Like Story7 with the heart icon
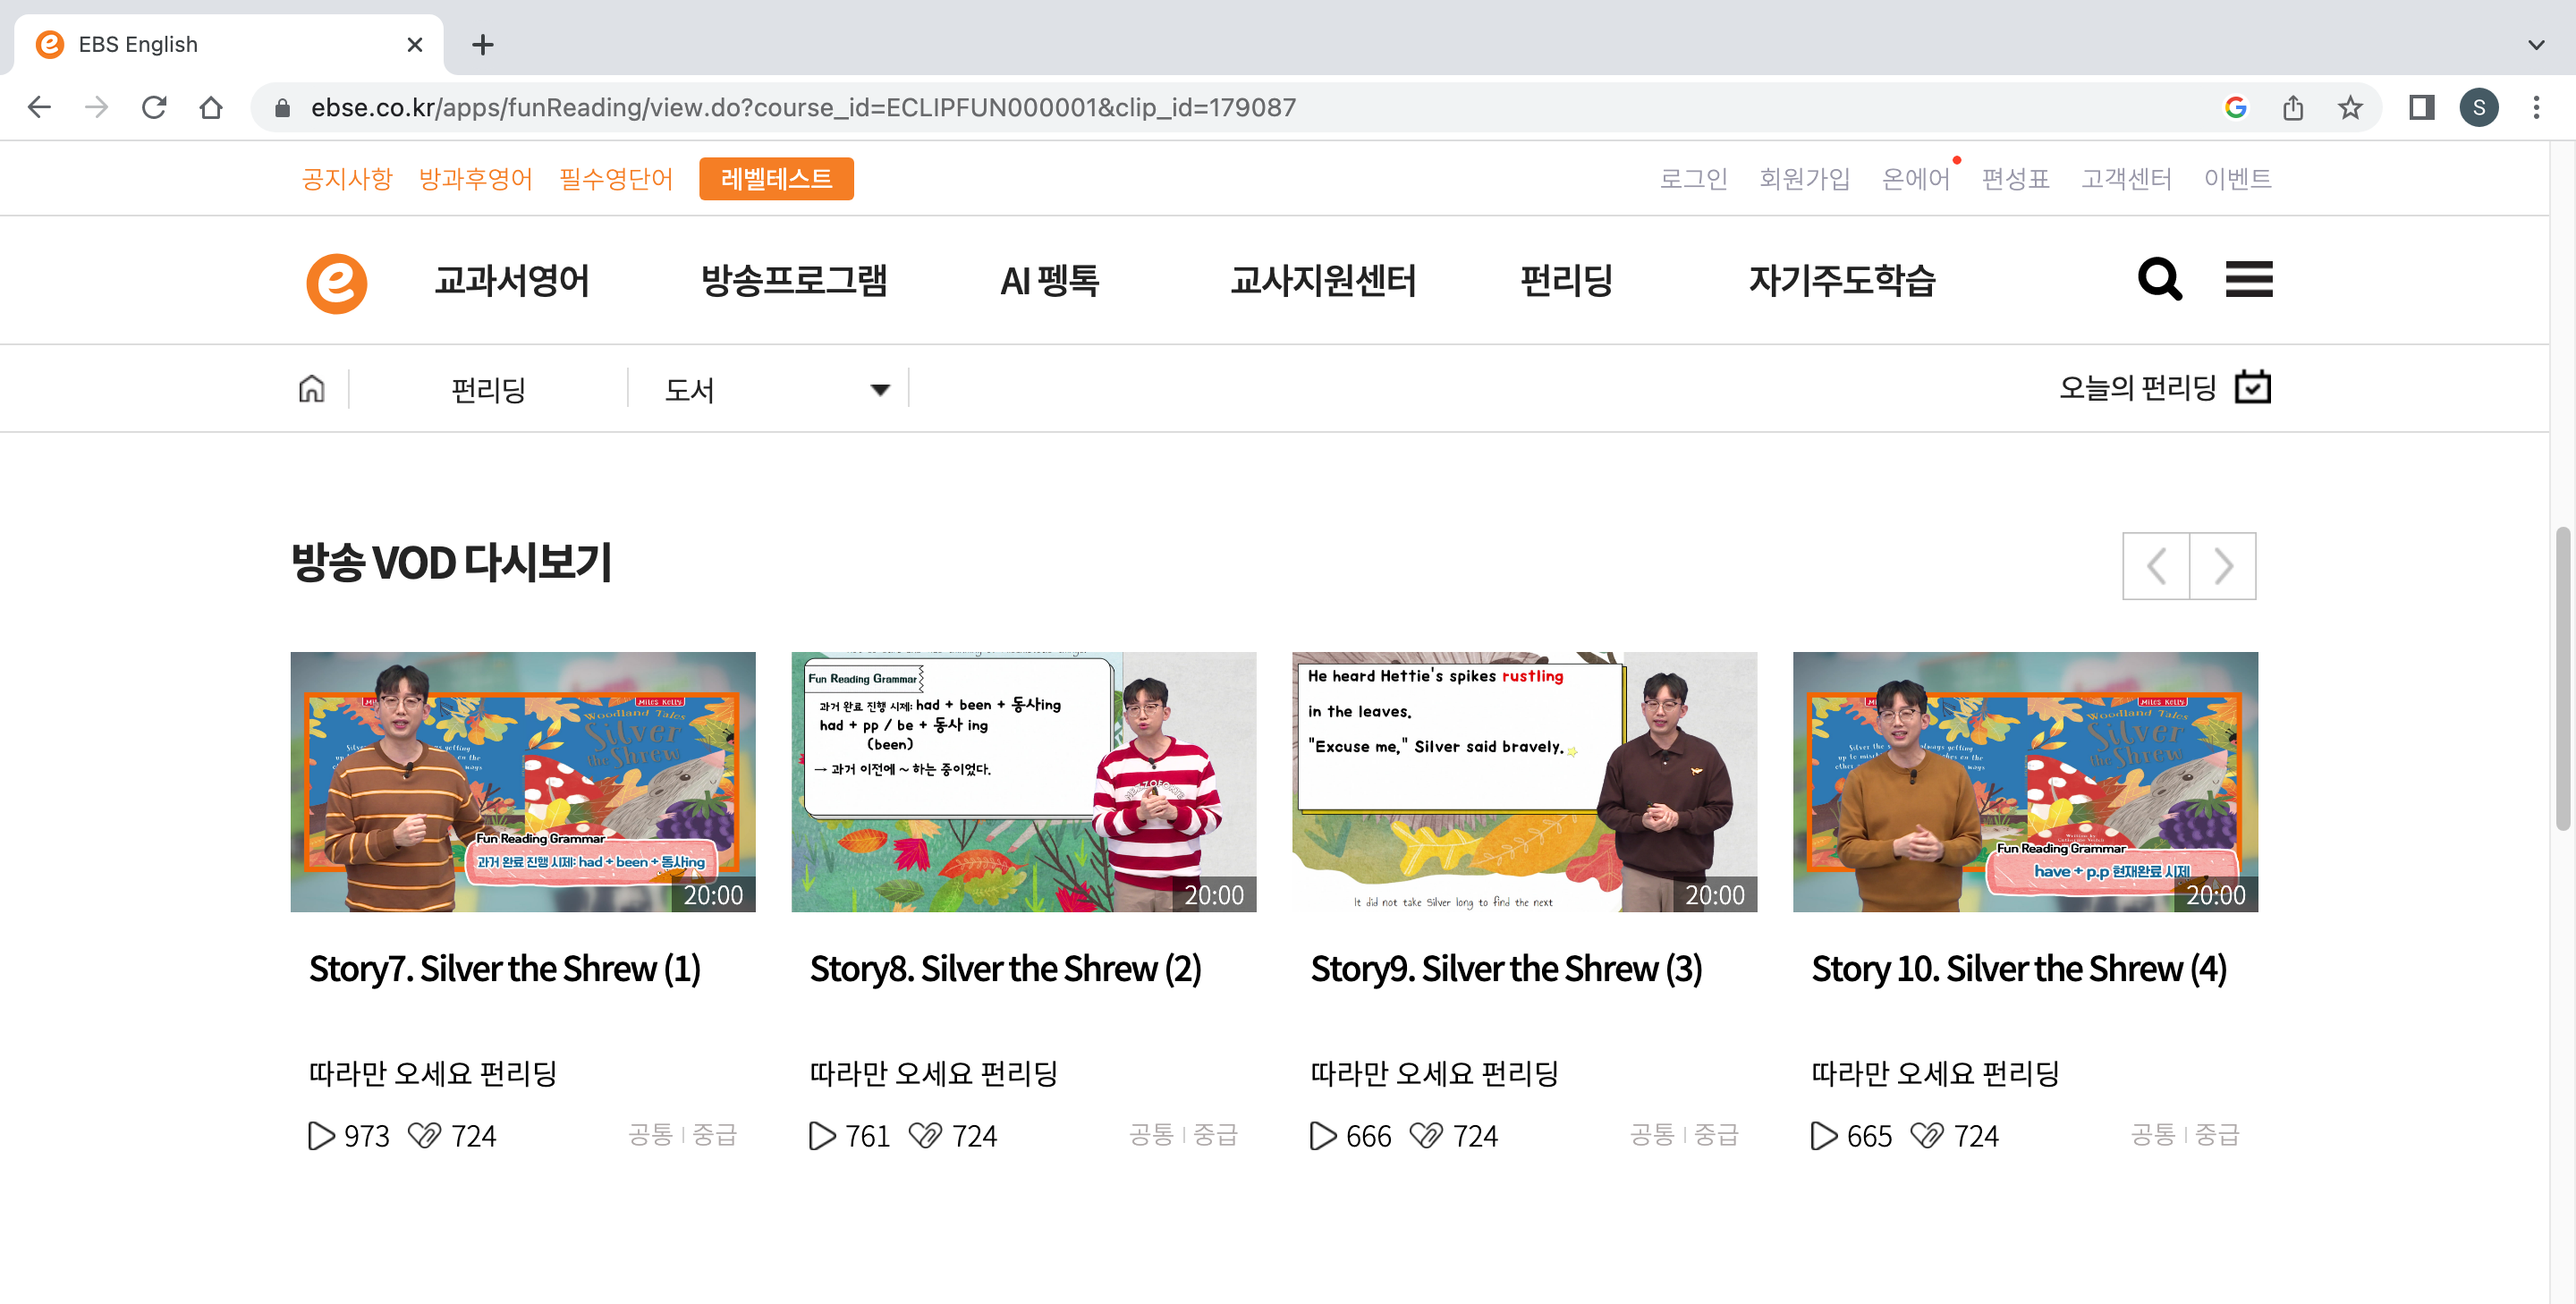Screen dimensions: 2576x1304 (424, 1136)
